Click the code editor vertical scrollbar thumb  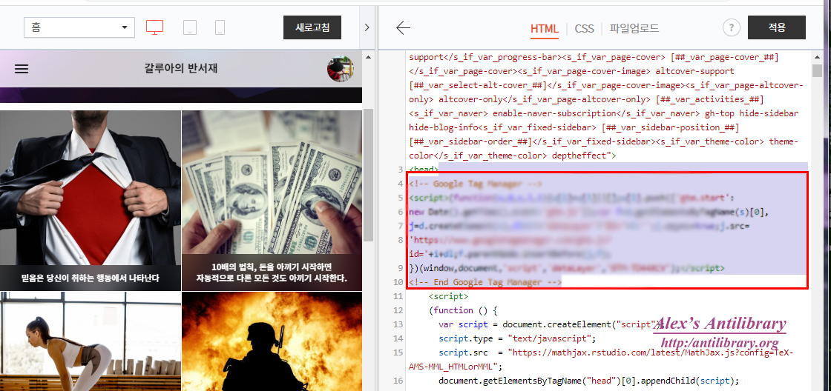pos(817,70)
